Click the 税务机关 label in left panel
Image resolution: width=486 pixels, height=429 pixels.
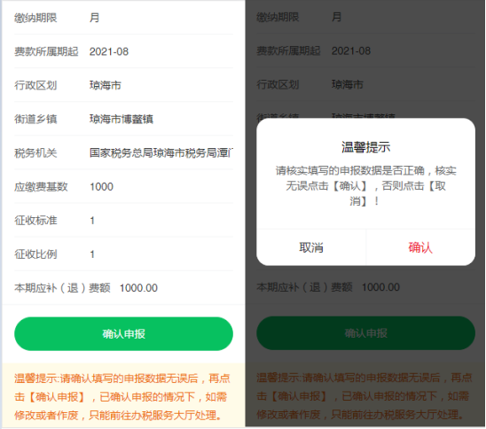(x=35, y=152)
